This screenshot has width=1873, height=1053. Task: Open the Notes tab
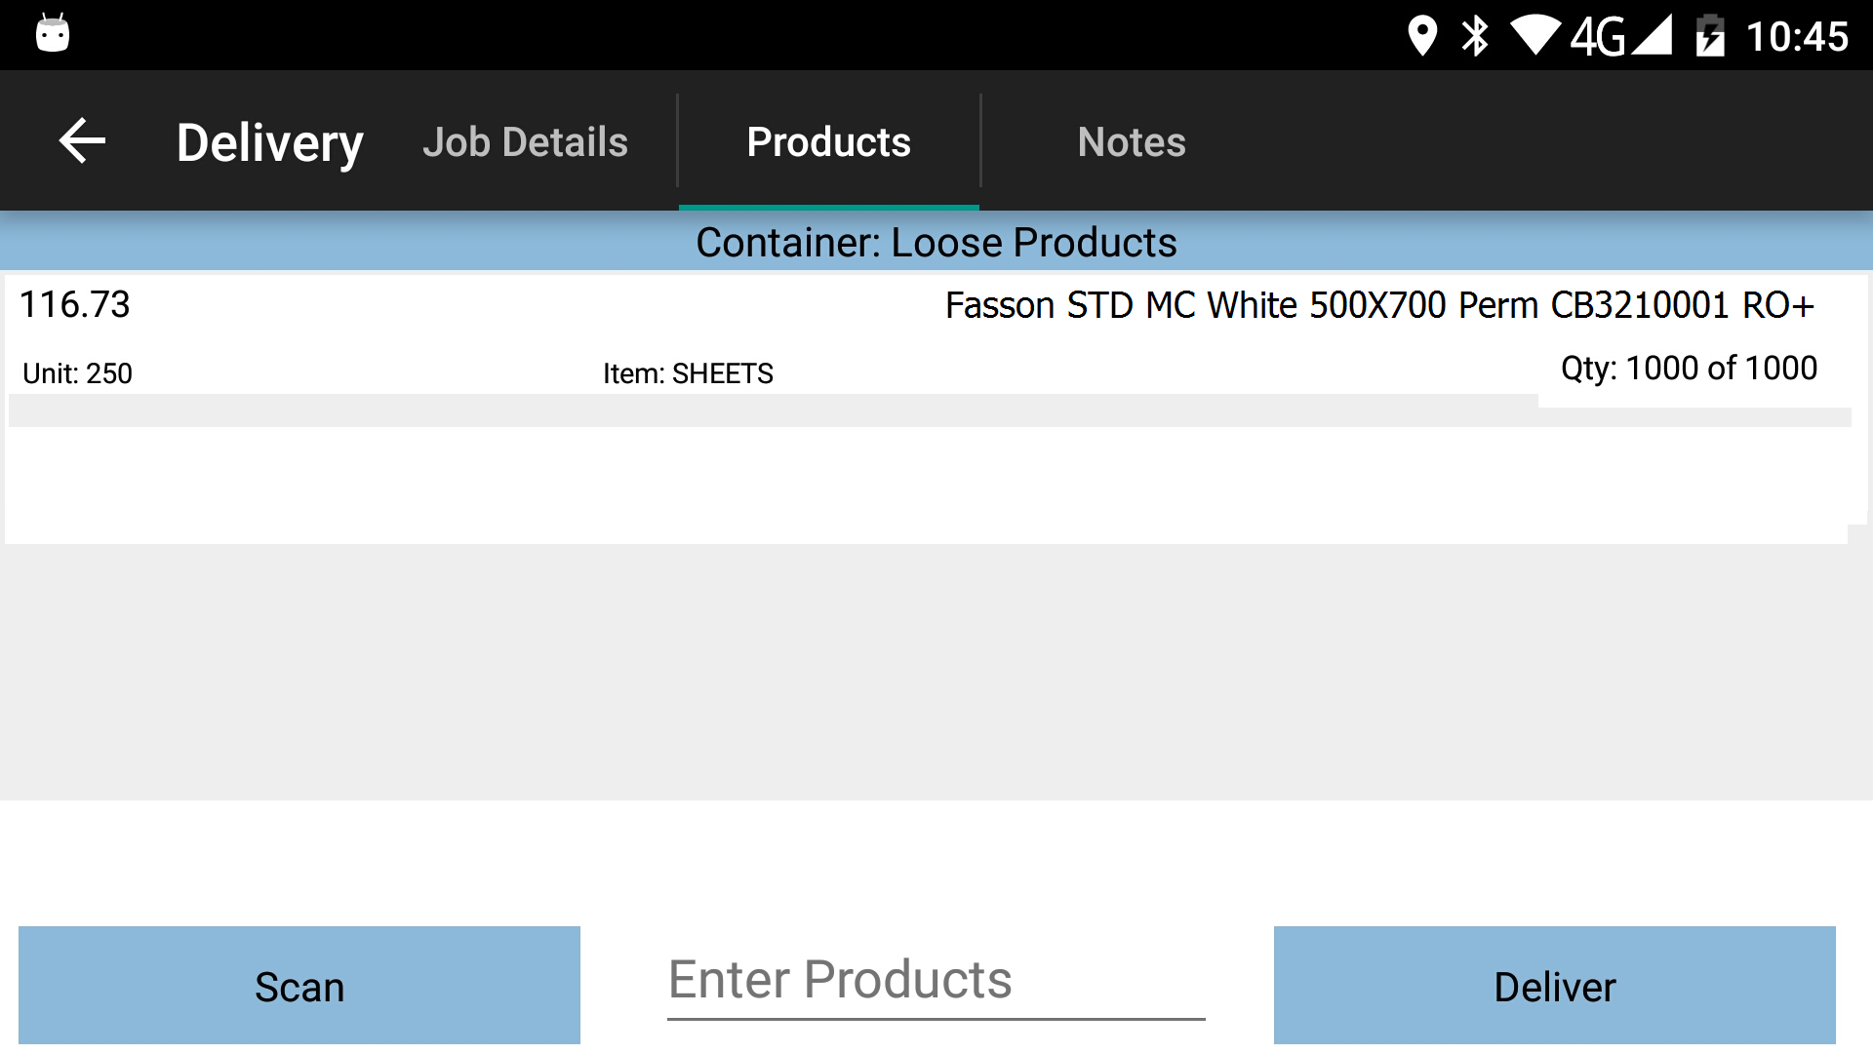pyautogui.click(x=1132, y=141)
